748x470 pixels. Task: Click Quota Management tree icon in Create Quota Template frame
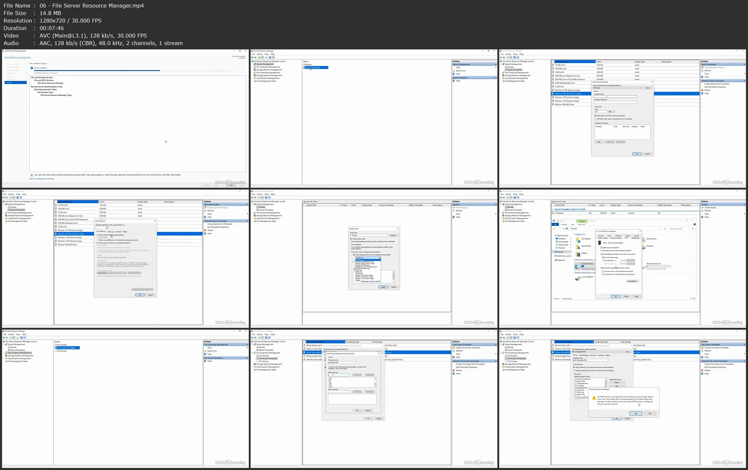click(x=503, y=64)
